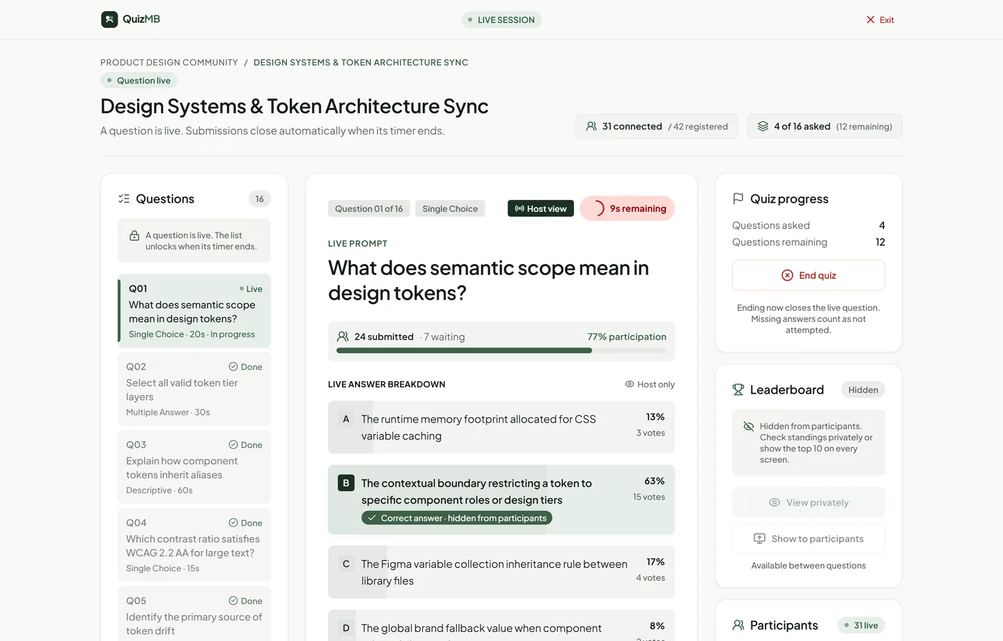The image size is (1003, 641).
Task: Select the live Q01 question card
Action: pos(194,311)
